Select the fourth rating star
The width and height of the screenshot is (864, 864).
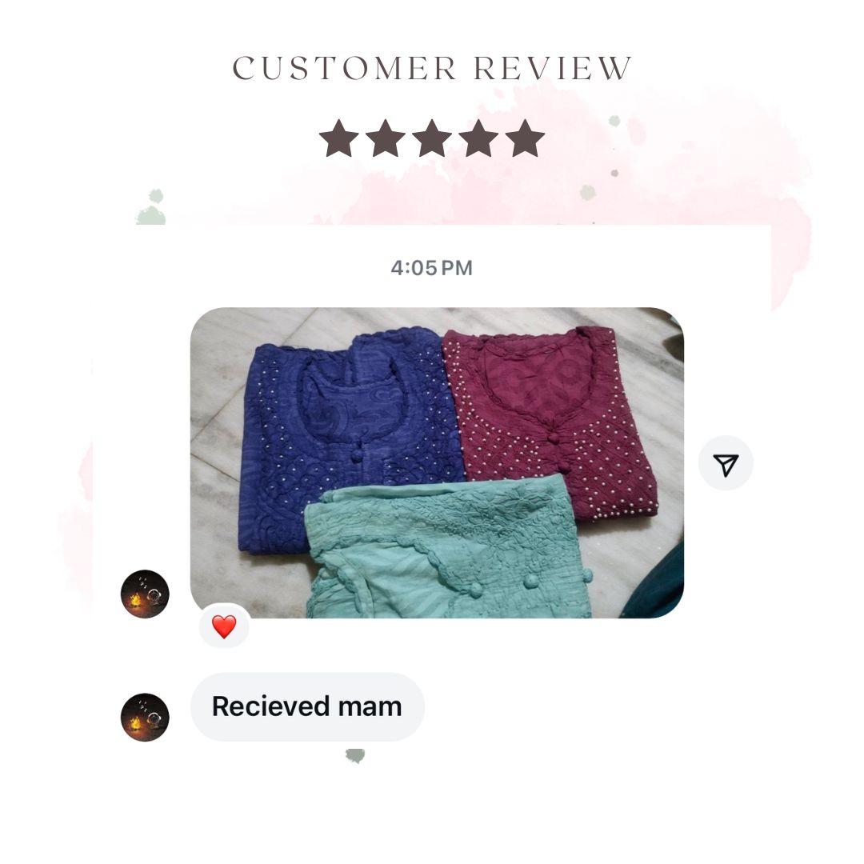pos(478,138)
